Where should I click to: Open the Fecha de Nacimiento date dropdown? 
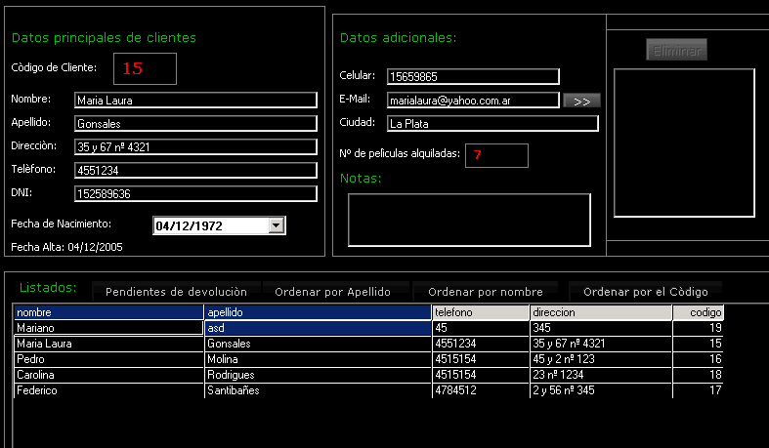point(276,225)
